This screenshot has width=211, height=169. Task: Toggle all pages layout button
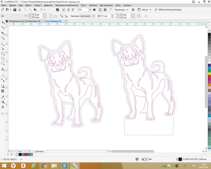(62, 16)
